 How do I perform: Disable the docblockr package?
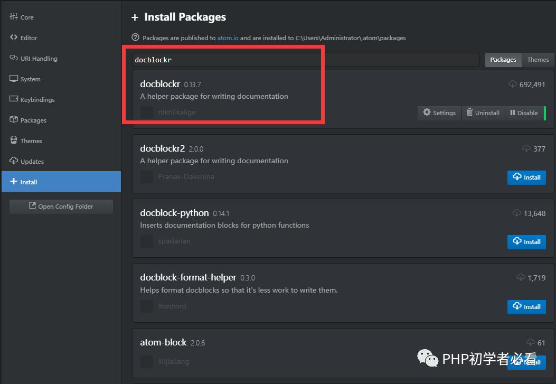point(523,113)
